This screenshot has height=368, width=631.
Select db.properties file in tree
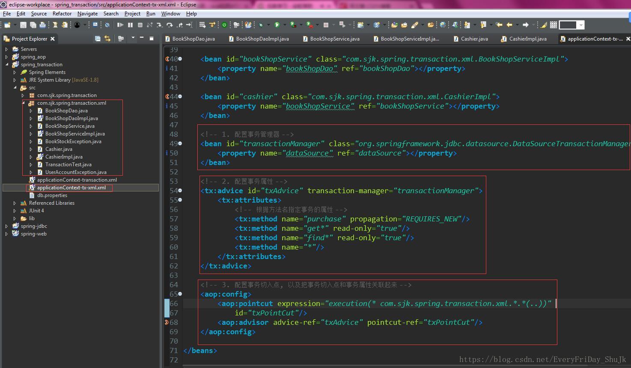[x=52, y=195]
